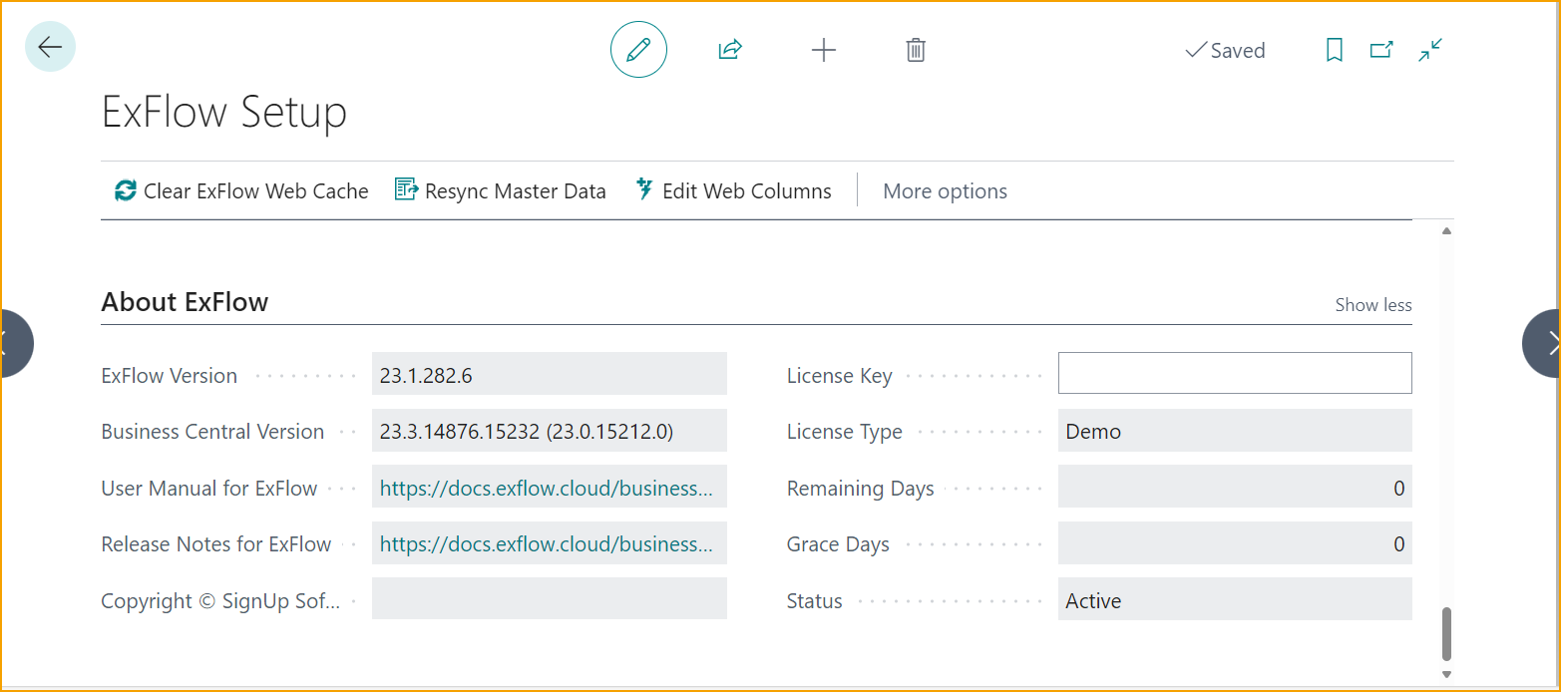This screenshot has width=1561, height=692.
Task: Click the bookmark icon
Action: tap(1334, 50)
